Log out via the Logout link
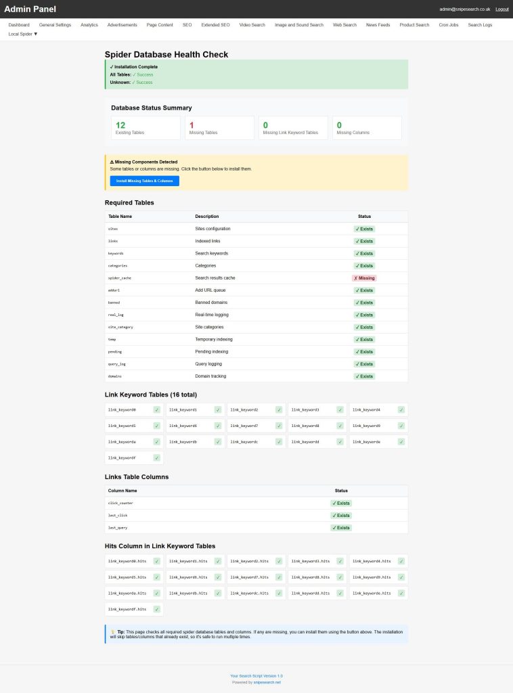 (501, 9)
